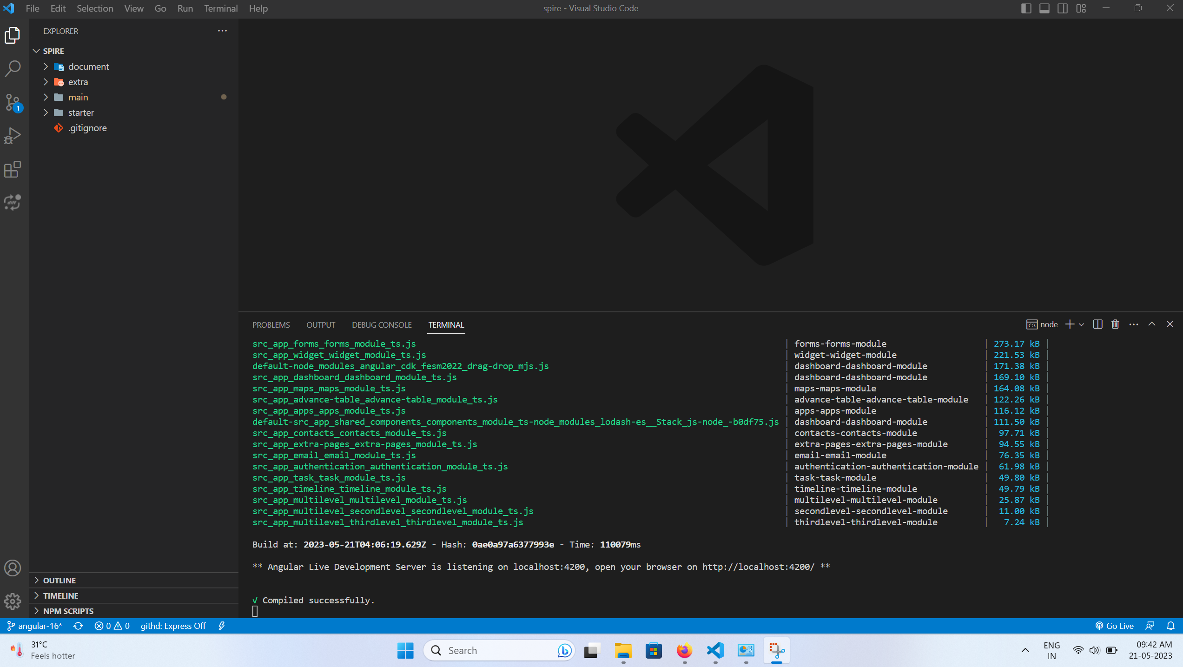Open errors and warnings count
The image size is (1183, 667).
tap(112, 626)
